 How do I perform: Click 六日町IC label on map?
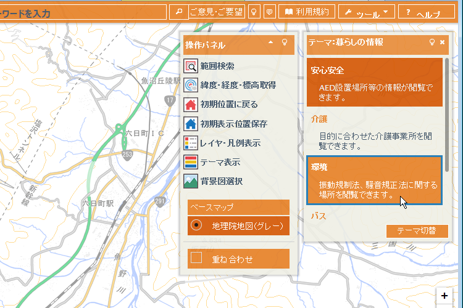[x=144, y=133]
